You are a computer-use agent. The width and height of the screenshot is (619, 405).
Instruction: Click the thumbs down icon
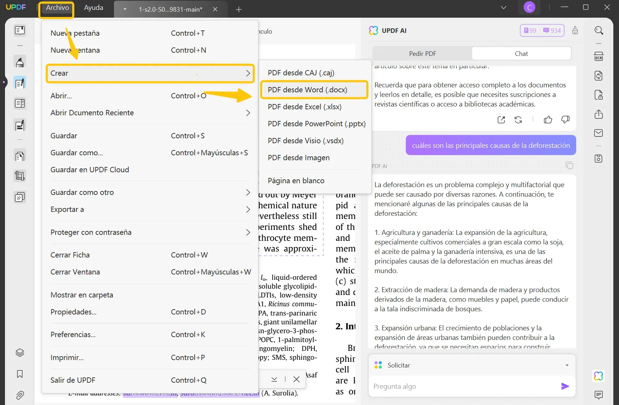point(566,120)
